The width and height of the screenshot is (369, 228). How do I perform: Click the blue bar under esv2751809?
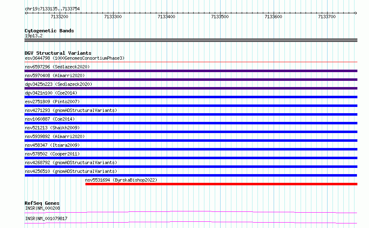[191, 106]
